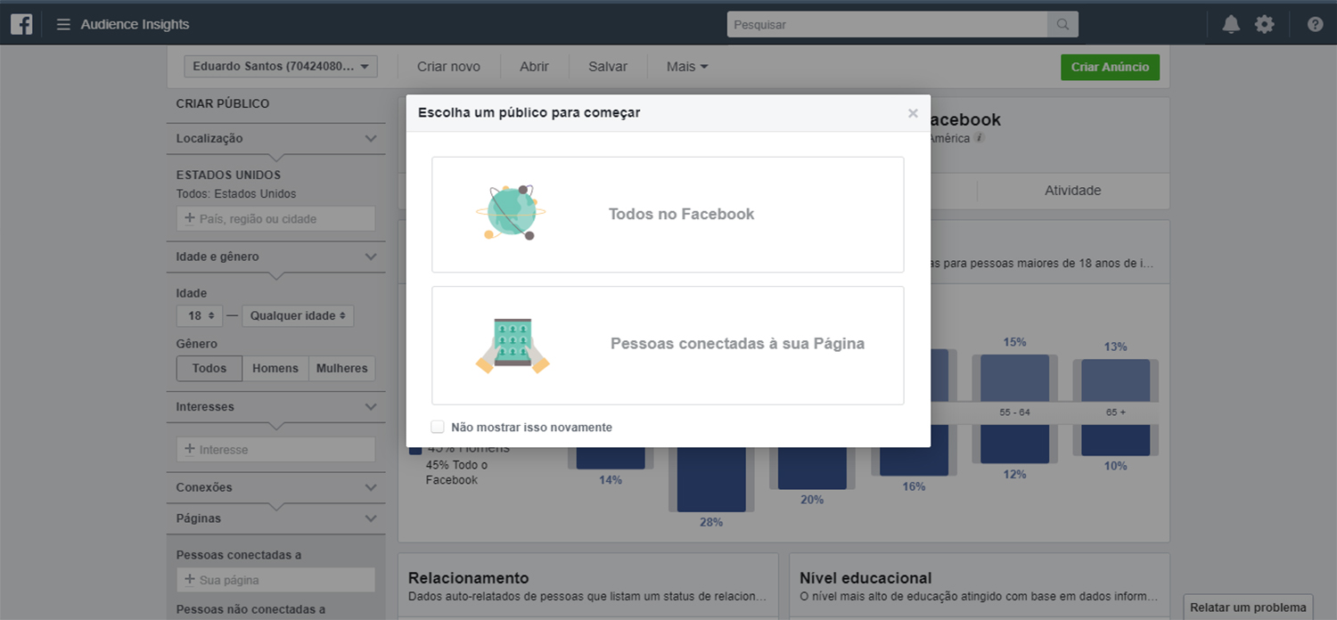Check 'Não mostrar isso novamente' checkbox

(438, 427)
